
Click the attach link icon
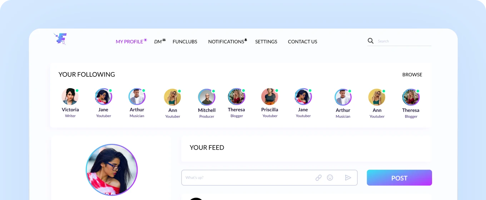pos(318,177)
